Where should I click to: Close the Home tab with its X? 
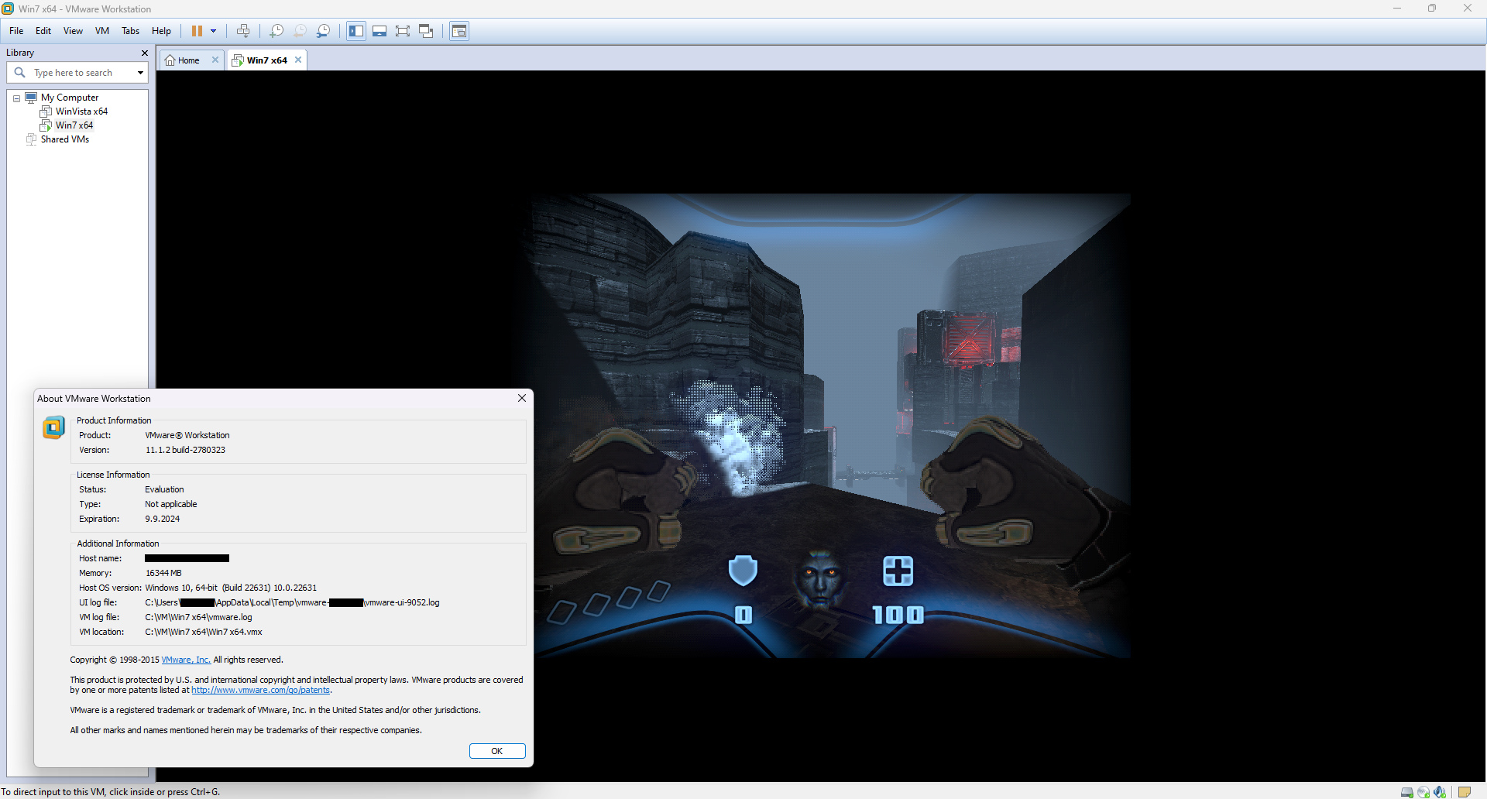[x=215, y=60]
